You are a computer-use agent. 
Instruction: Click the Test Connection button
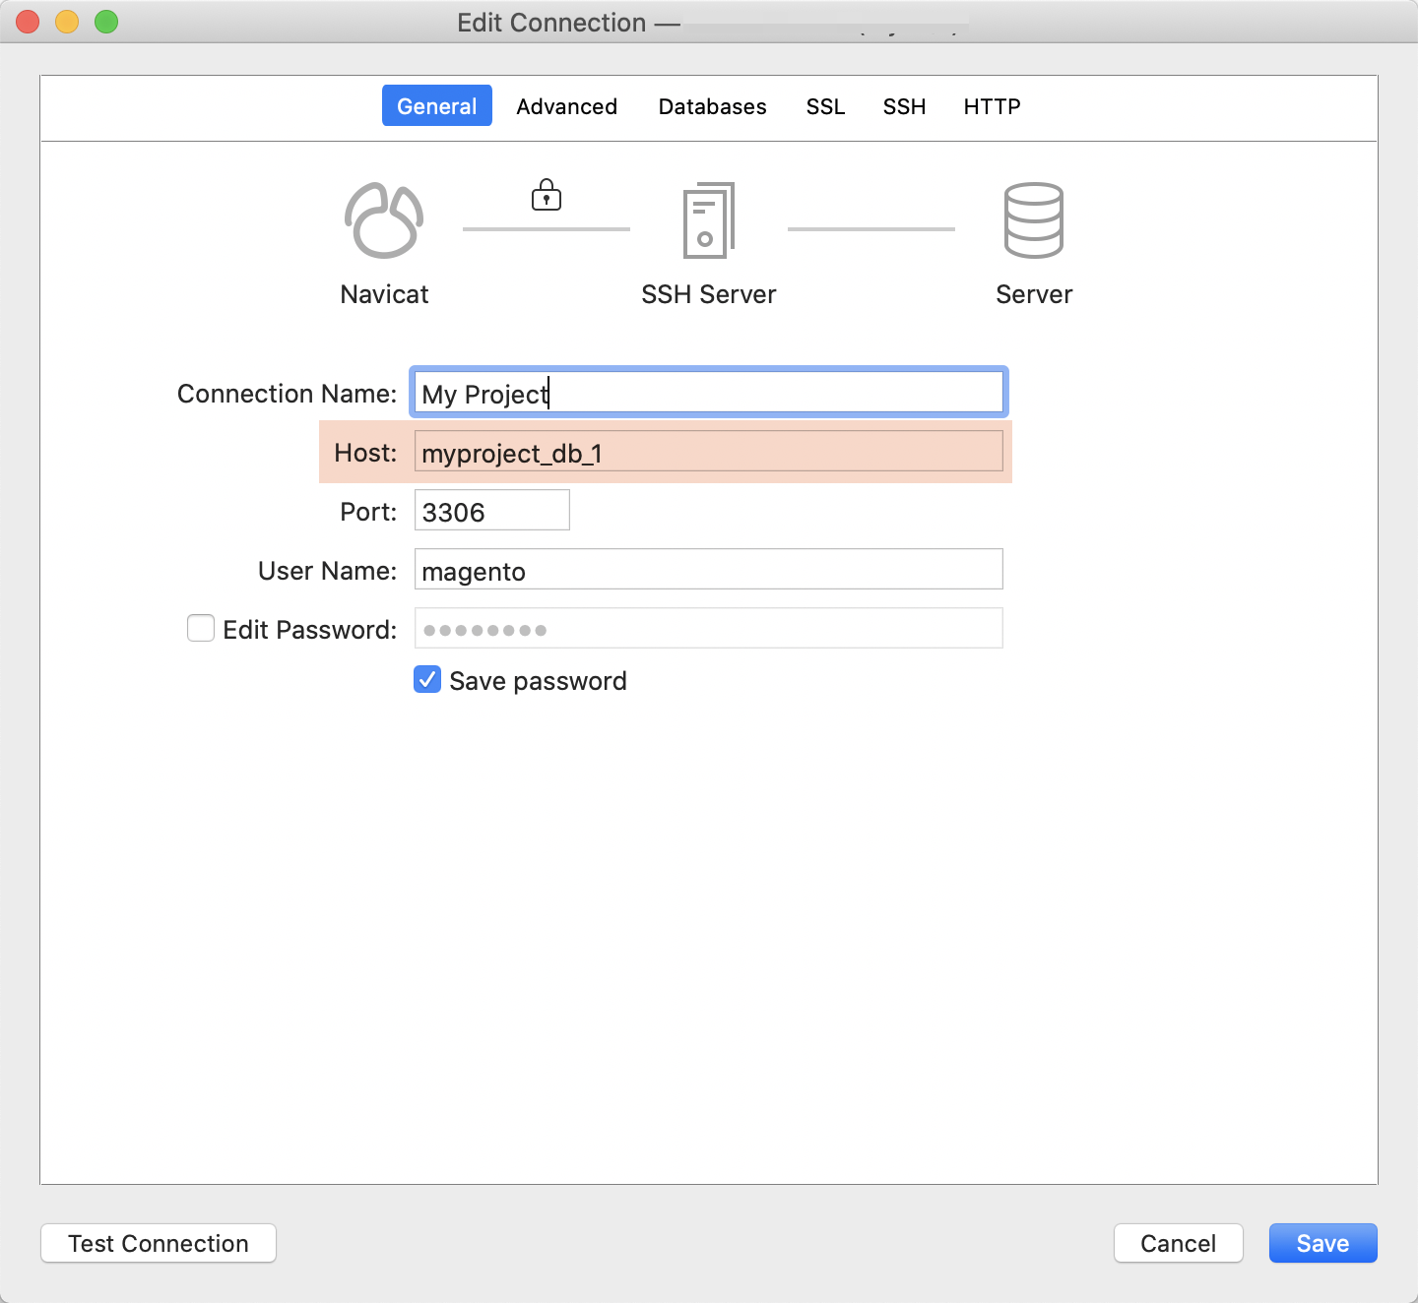tap(159, 1243)
